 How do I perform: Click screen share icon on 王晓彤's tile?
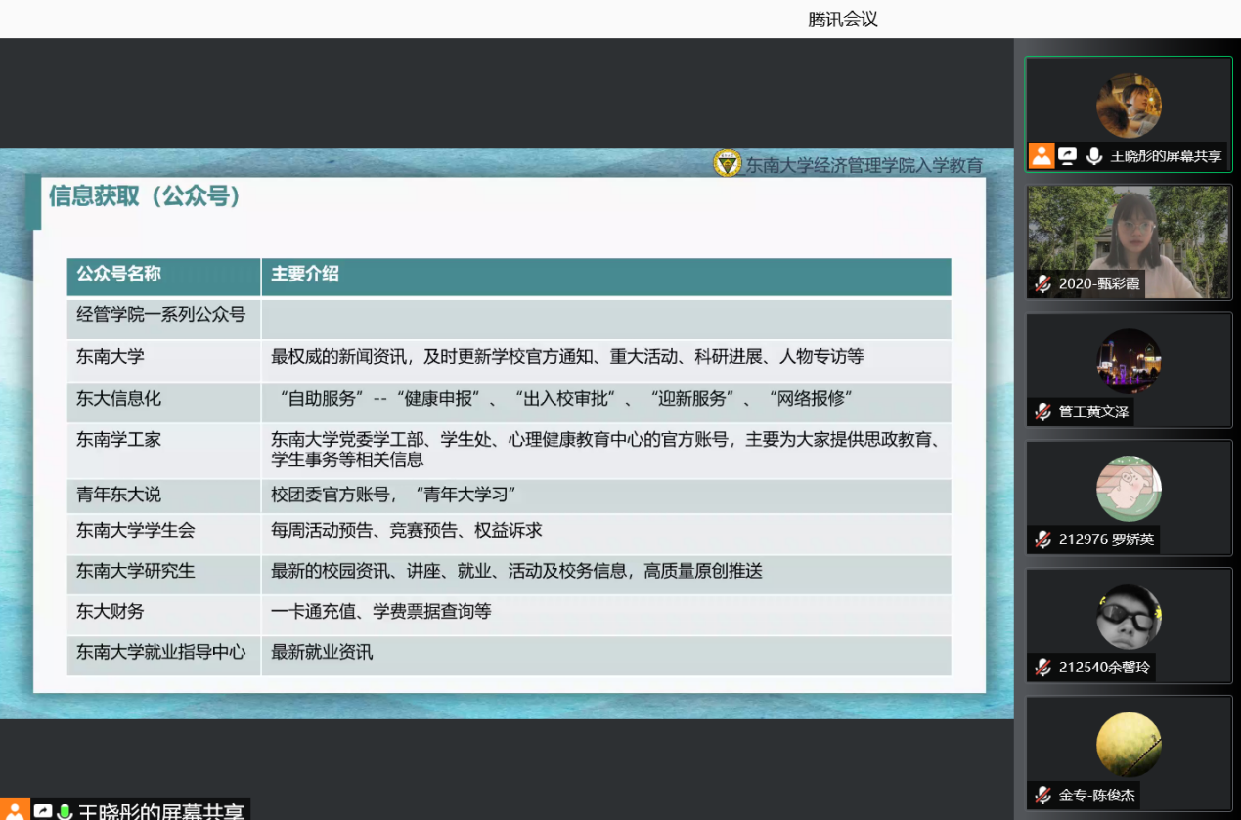(1068, 155)
